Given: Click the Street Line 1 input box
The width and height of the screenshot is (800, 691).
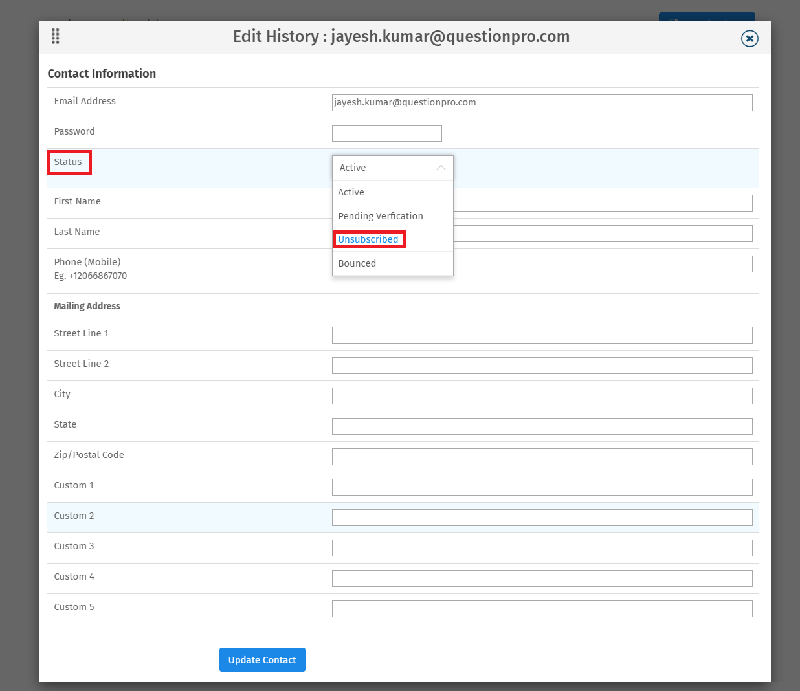Looking at the screenshot, I should [x=542, y=335].
